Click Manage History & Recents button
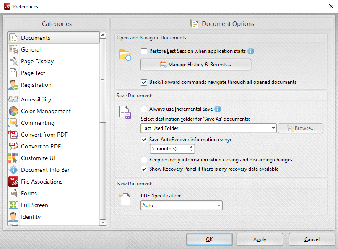The image size is (338, 249). pyautogui.click(x=196, y=65)
